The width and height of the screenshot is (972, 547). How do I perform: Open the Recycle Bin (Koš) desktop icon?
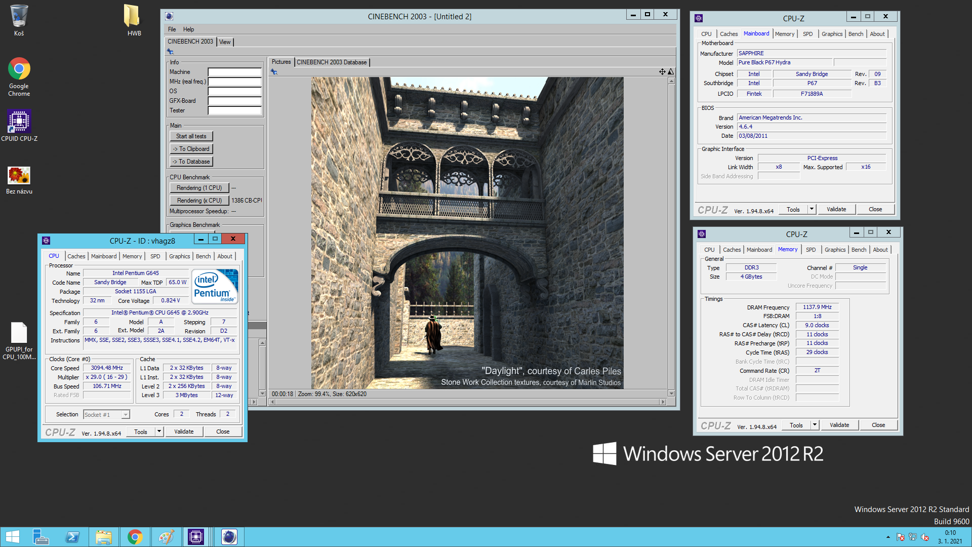click(19, 20)
